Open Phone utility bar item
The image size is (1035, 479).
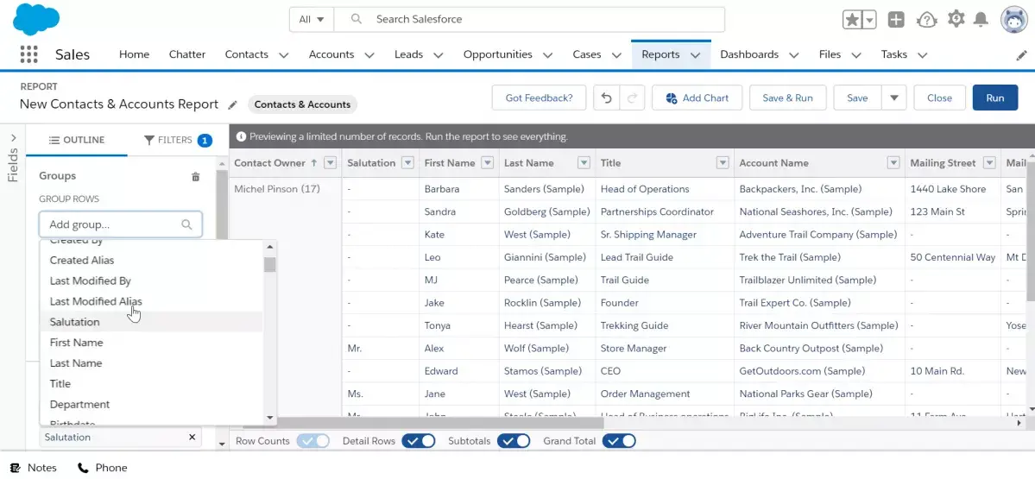(x=103, y=468)
